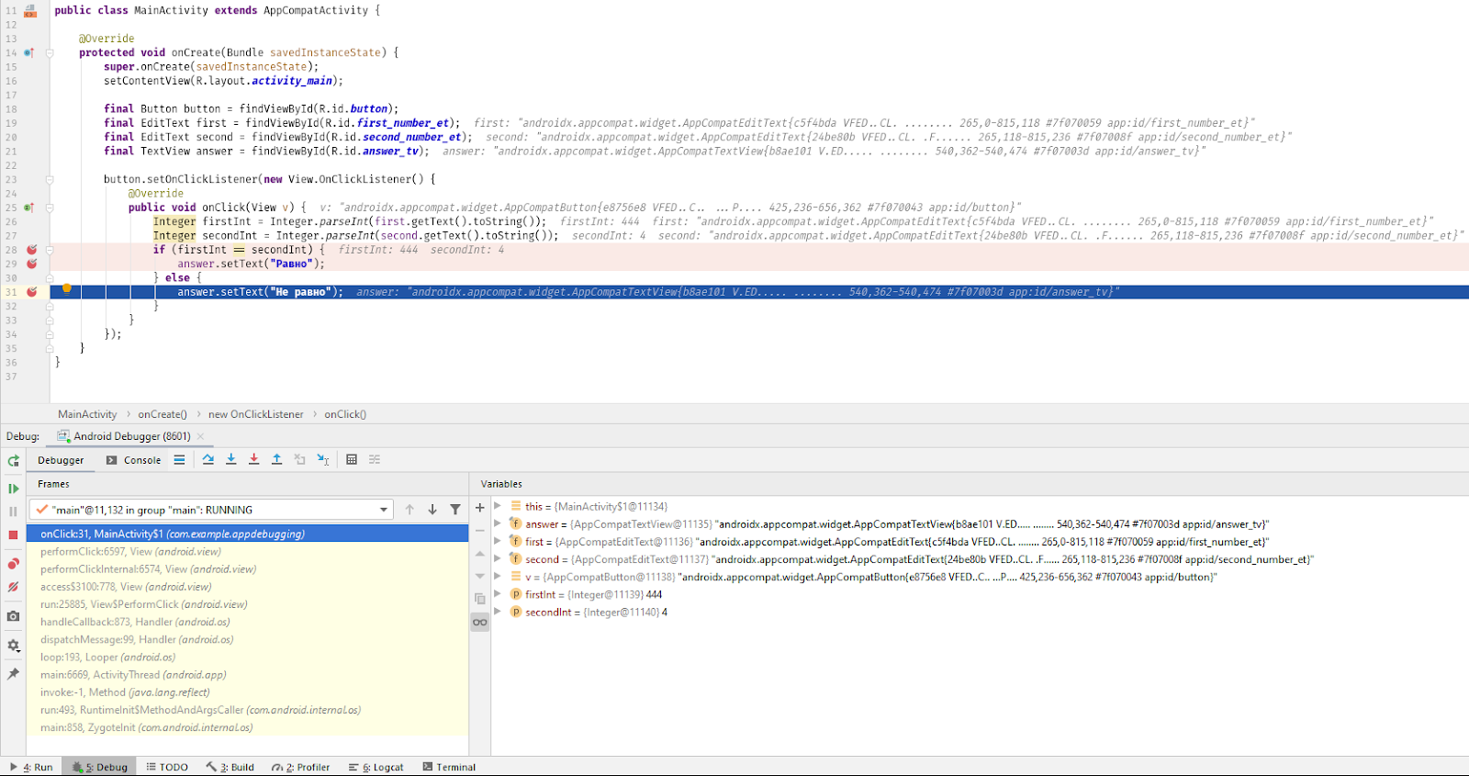
Task: Toggle breakpoint on line 28 in gutter
Action: (32, 250)
